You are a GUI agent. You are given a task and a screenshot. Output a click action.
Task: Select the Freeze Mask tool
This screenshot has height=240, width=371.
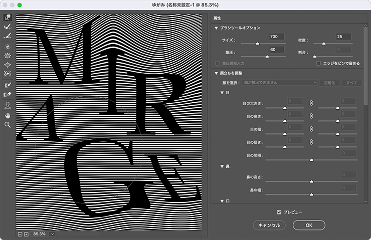pos(8,85)
